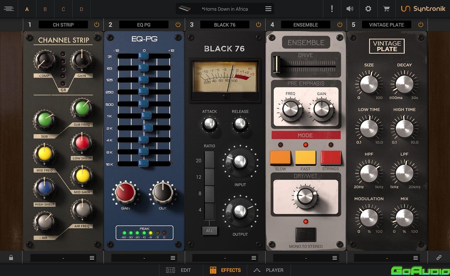Toggle power for slot 3 BLACK 76

click(x=258, y=25)
